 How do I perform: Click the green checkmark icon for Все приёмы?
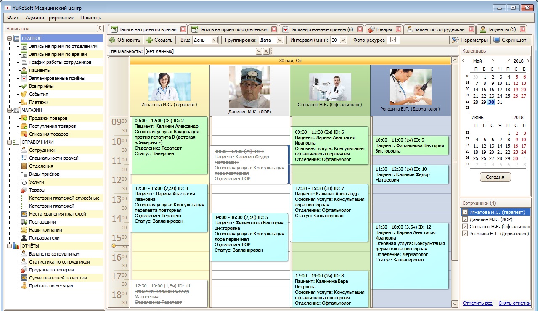click(x=24, y=86)
